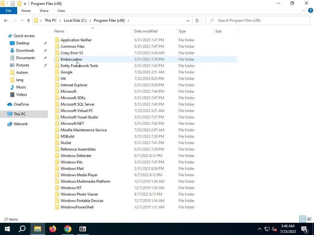Open the Windows Start menu
The width and height of the screenshot is (314, 235).
[7, 229]
